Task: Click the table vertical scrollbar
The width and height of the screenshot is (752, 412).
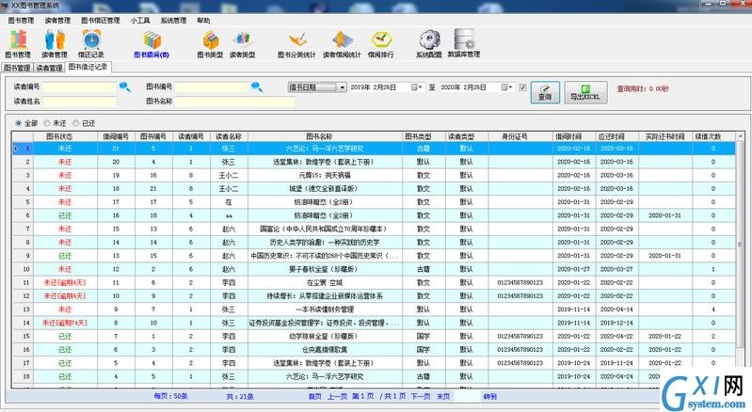Action: point(740,259)
